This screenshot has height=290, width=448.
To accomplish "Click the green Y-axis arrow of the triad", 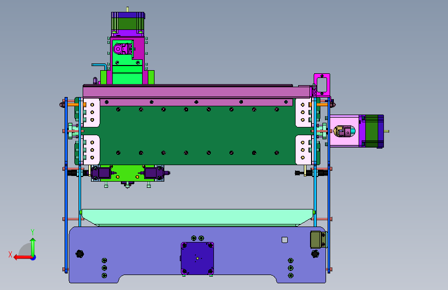I will 33,247.
